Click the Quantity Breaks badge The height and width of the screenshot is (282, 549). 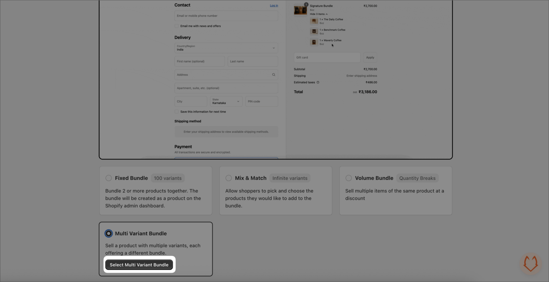coord(417,178)
